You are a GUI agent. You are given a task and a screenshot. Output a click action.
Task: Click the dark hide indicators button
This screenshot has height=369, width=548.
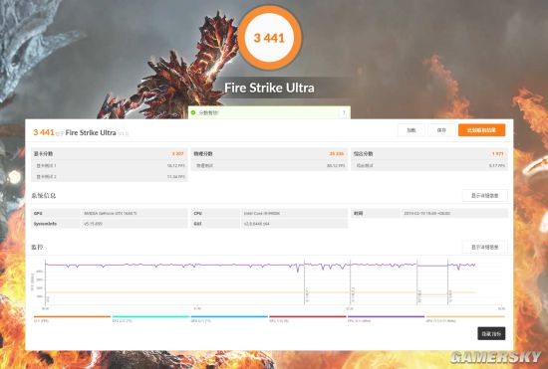[491, 334]
